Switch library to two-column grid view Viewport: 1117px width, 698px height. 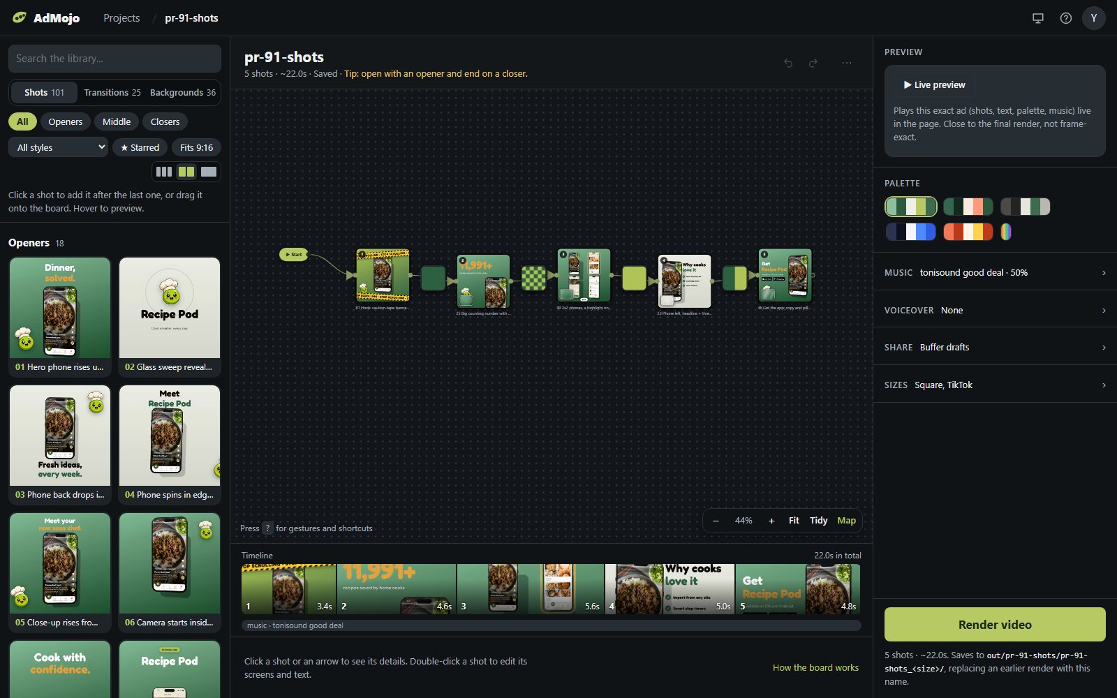coord(186,172)
